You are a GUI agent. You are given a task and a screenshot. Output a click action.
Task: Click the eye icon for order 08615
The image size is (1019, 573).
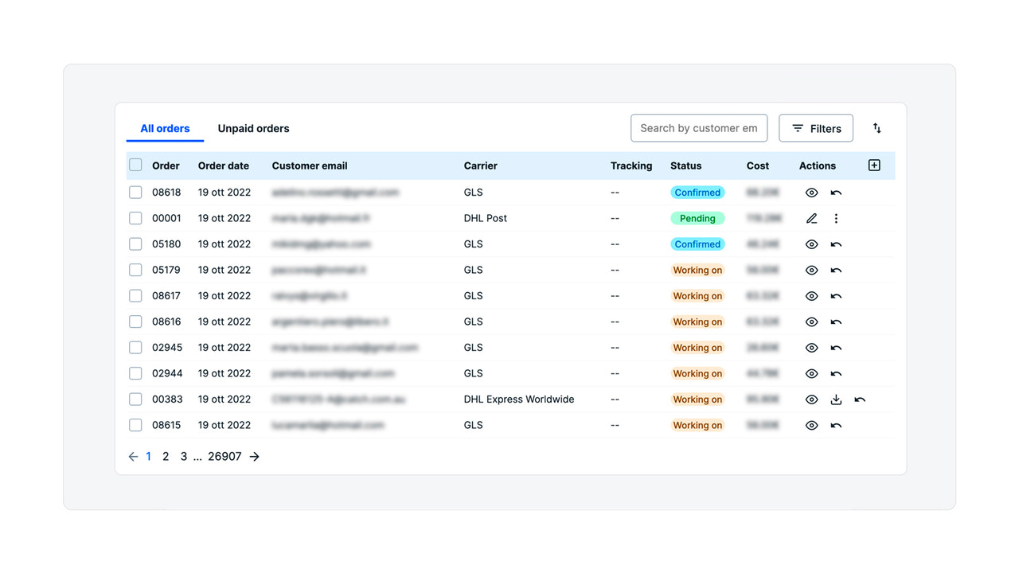point(811,425)
